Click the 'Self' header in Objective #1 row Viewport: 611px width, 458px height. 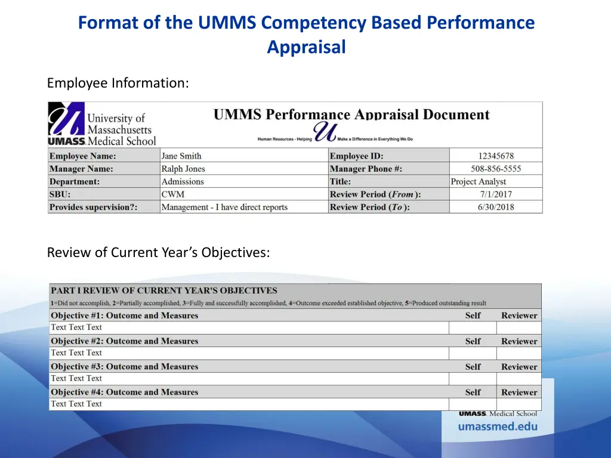[x=473, y=315]
